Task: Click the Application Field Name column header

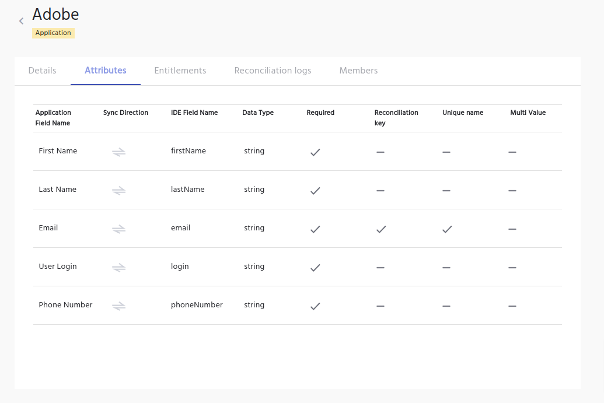Action: (x=53, y=118)
